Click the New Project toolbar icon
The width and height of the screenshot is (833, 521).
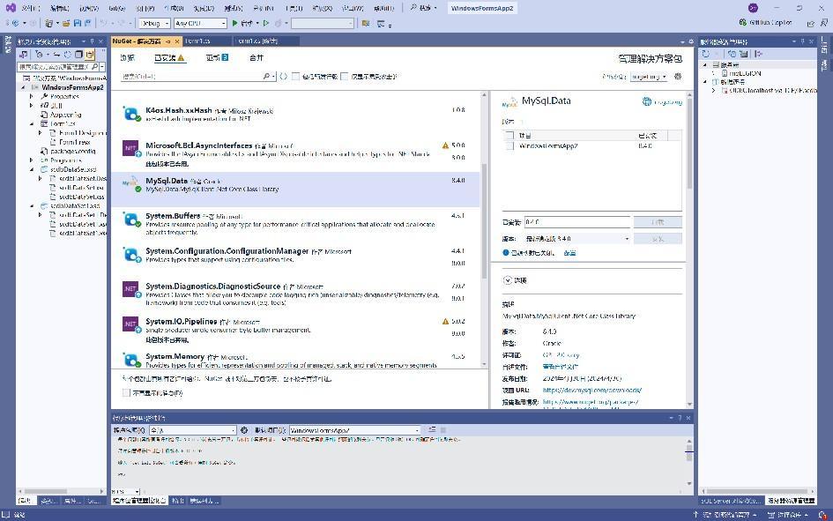48,24
